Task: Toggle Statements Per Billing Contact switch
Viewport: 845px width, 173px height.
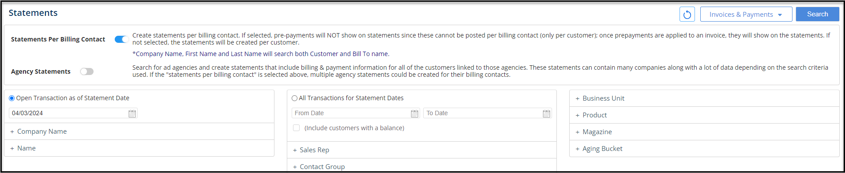Action: [121, 39]
